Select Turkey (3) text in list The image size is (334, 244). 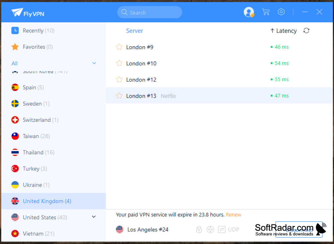click(x=35, y=169)
